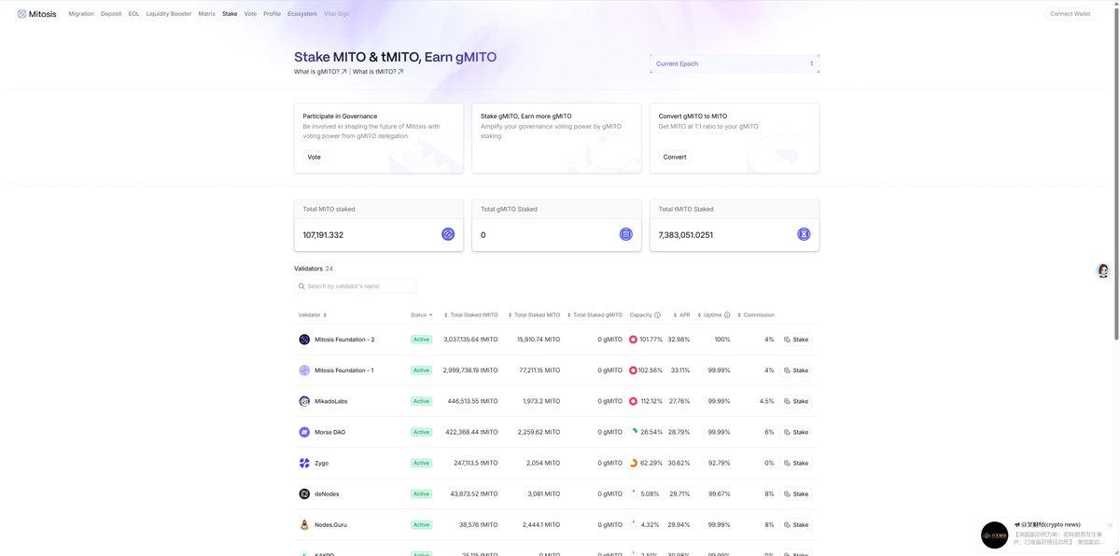Navigate to Liquidity Booster
The height and width of the screenshot is (556, 1120).
(169, 14)
